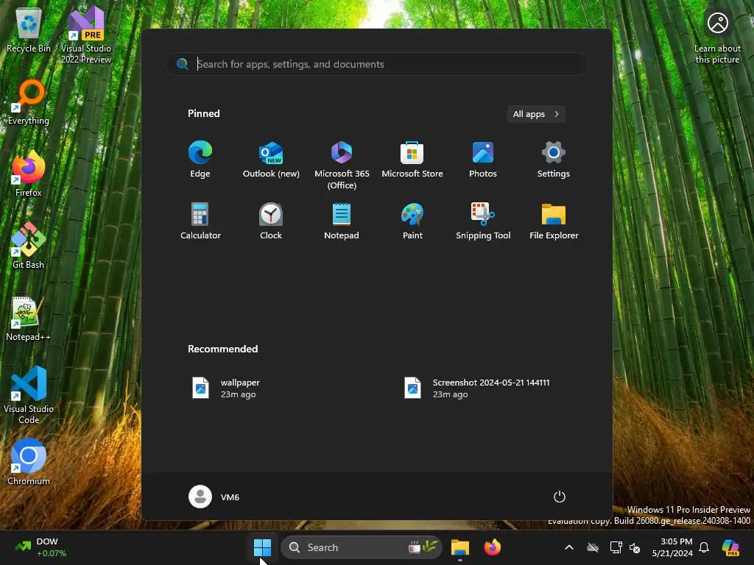Select the Everything desktop shortcut
This screenshot has height=565, width=754.
click(x=29, y=102)
